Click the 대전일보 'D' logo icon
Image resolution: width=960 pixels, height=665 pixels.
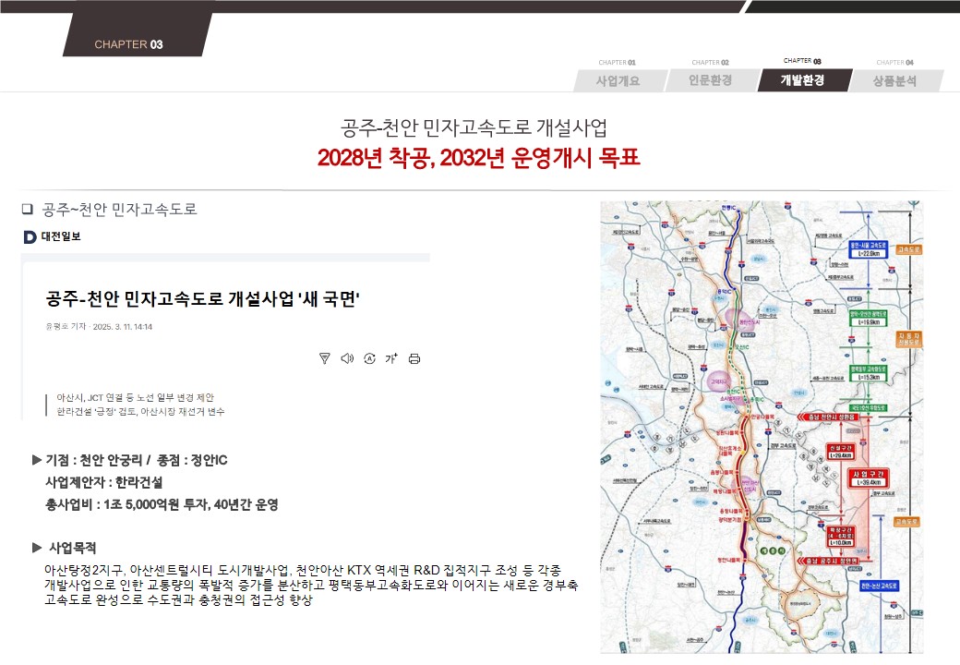point(30,237)
